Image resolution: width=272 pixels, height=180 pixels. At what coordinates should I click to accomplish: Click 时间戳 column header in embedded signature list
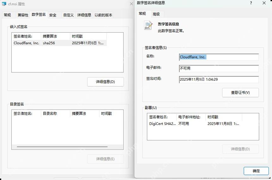point(88,36)
